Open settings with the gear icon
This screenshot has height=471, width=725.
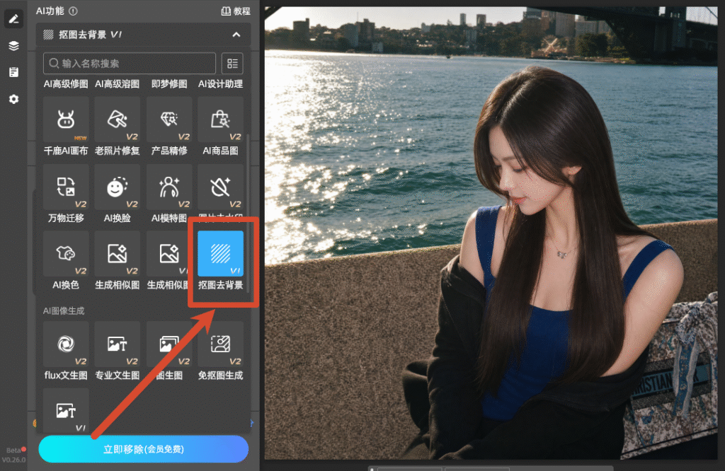(x=14, y=99)
